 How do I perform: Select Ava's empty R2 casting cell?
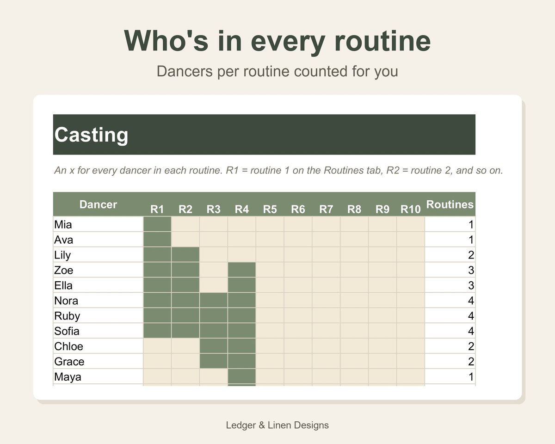(185, 240)
